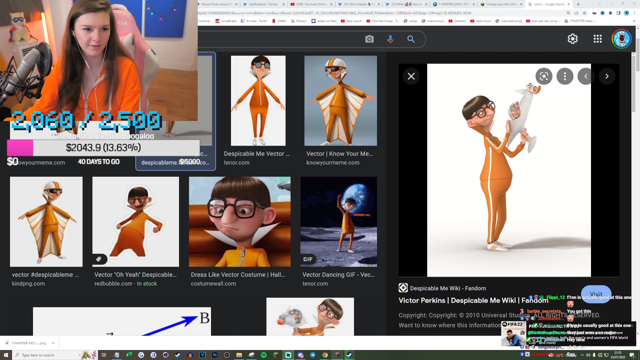Open the Disney+ bookmark
640x360 pixels.
(x=299, y=21)
